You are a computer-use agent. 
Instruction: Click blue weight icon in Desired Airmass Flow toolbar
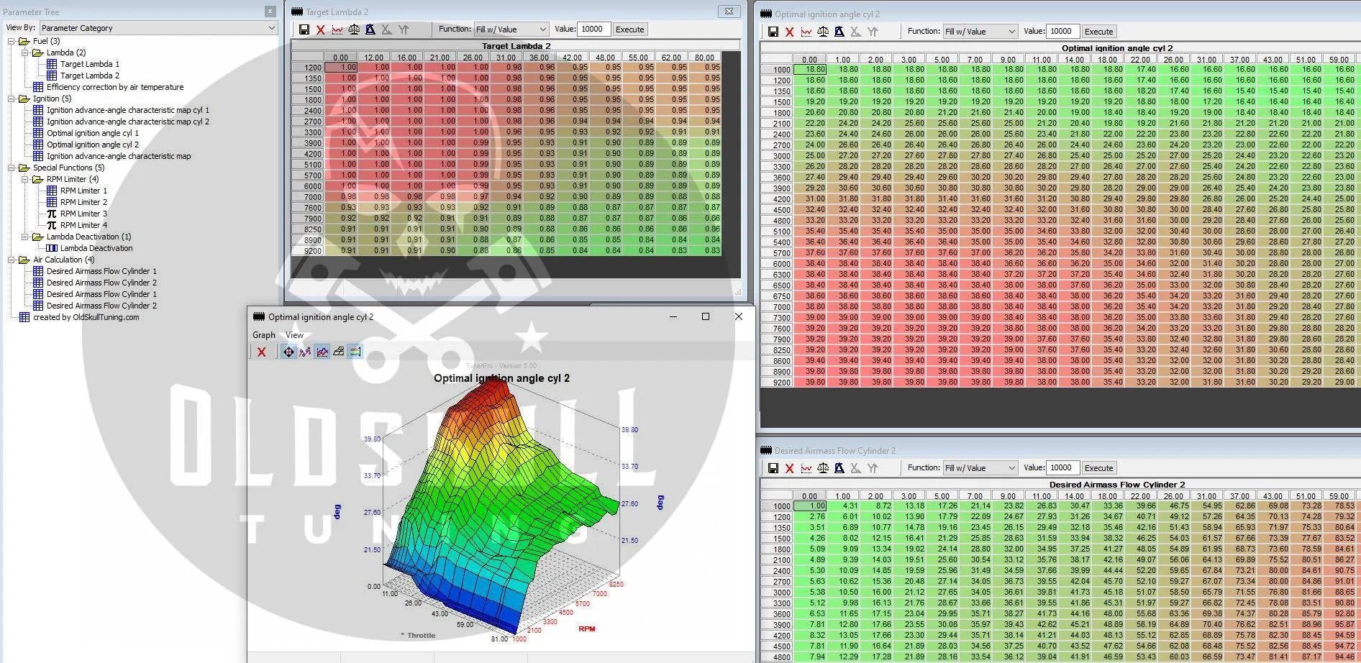tap(839, 468)
